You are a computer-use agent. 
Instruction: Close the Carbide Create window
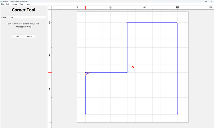tap(211, 1)
